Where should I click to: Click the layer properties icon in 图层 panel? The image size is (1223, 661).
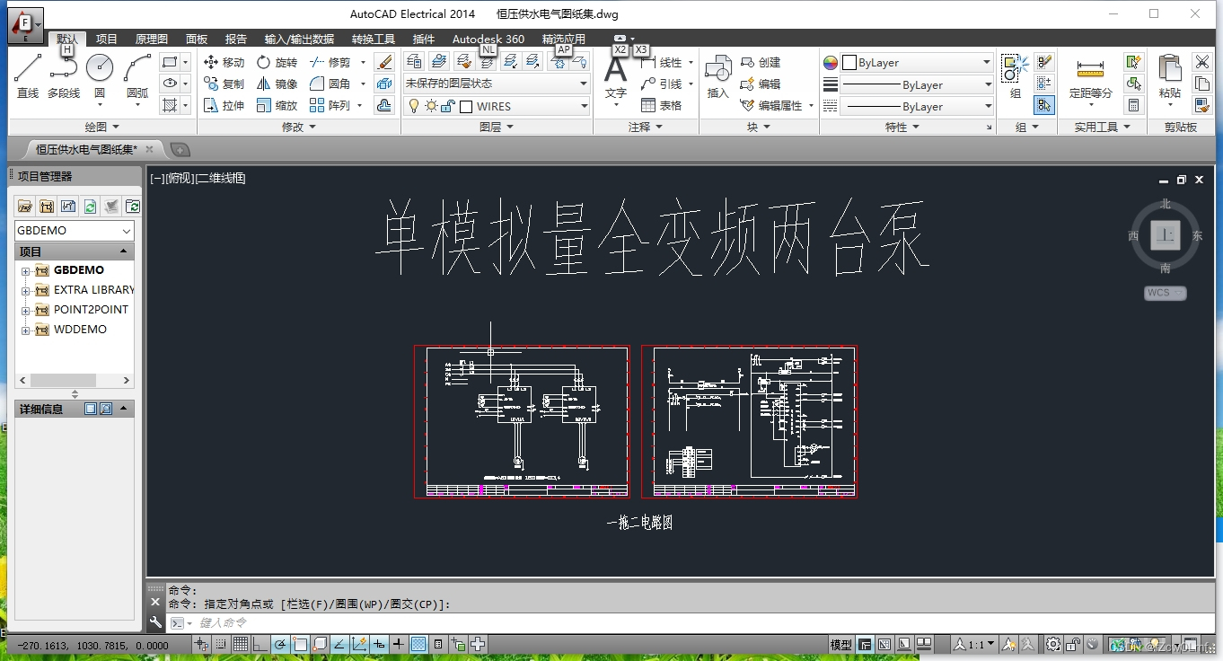point(414,61)
